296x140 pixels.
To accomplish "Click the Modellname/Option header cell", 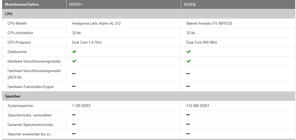I will (34, 5).
